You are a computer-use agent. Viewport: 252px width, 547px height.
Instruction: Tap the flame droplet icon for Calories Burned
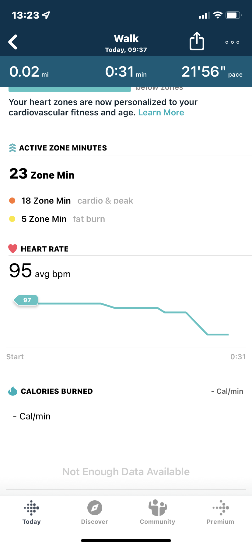(12, 391)
